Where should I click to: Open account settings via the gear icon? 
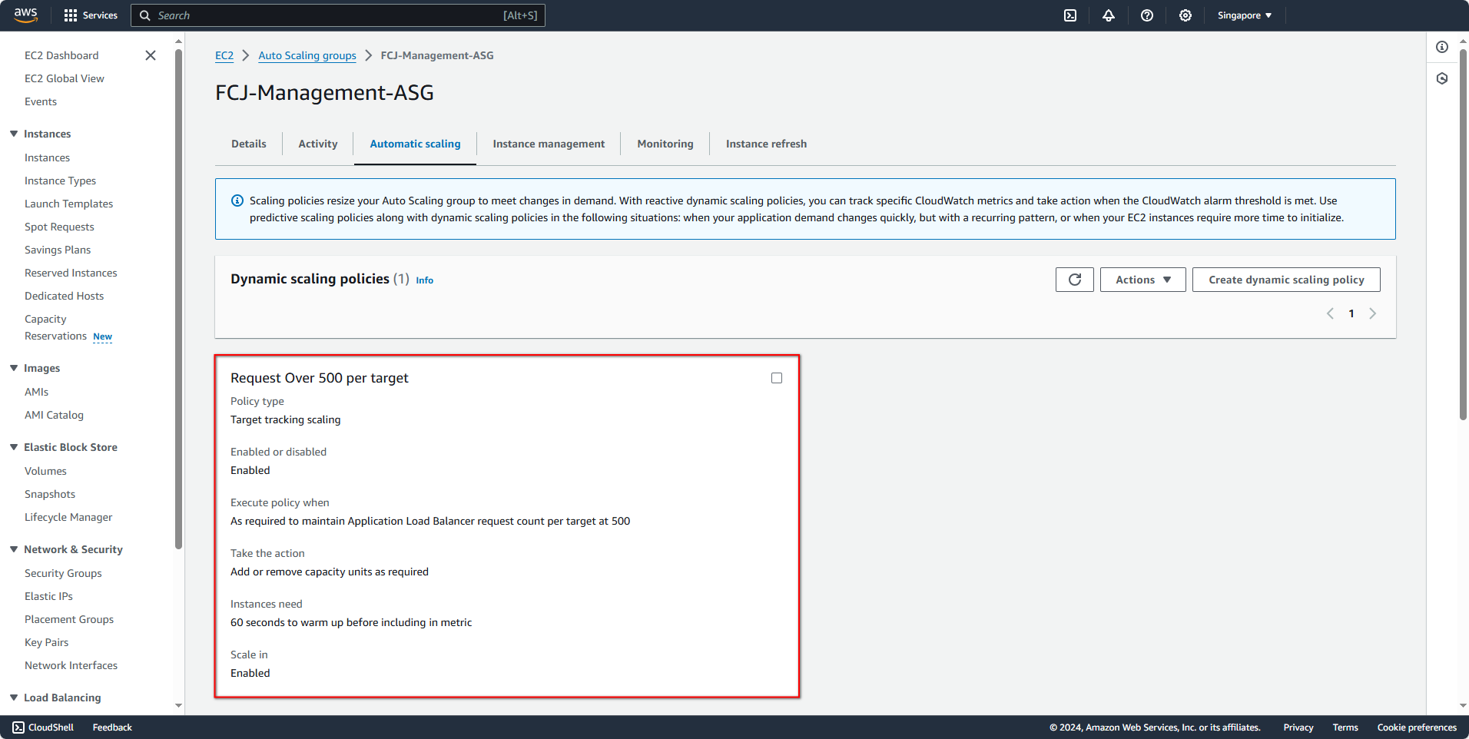(1185, 15)
